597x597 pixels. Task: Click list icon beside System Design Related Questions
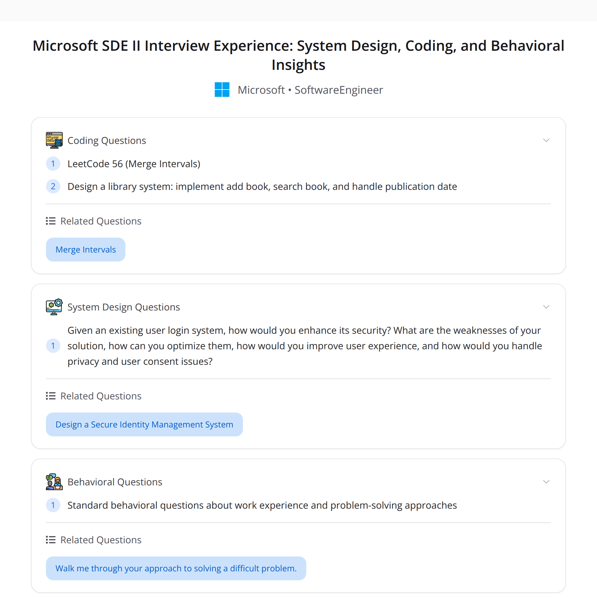(x=51, y=396)
